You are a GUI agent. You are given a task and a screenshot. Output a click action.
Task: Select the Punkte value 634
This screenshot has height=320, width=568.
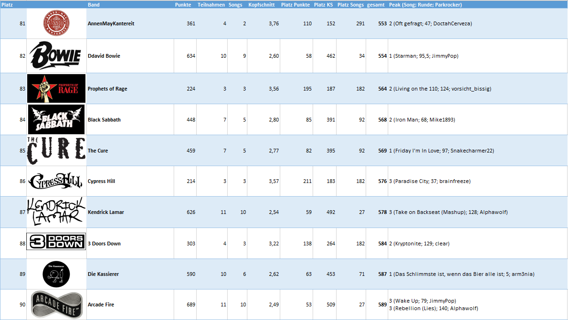click(191, 56)
